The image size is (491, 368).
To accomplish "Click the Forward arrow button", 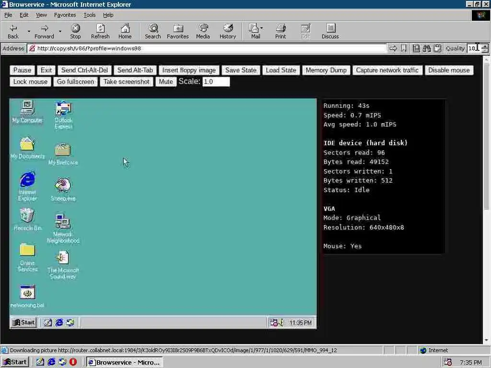I will [x=44, y=31].
